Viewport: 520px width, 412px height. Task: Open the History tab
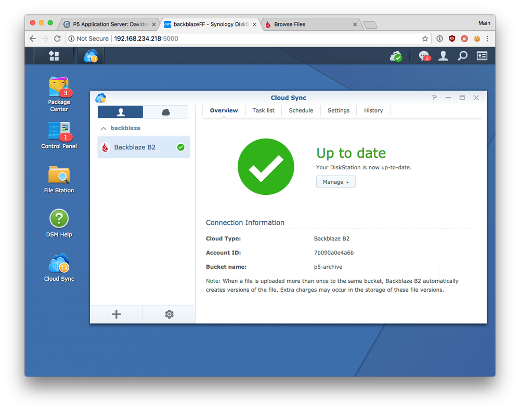click(373, 110)
